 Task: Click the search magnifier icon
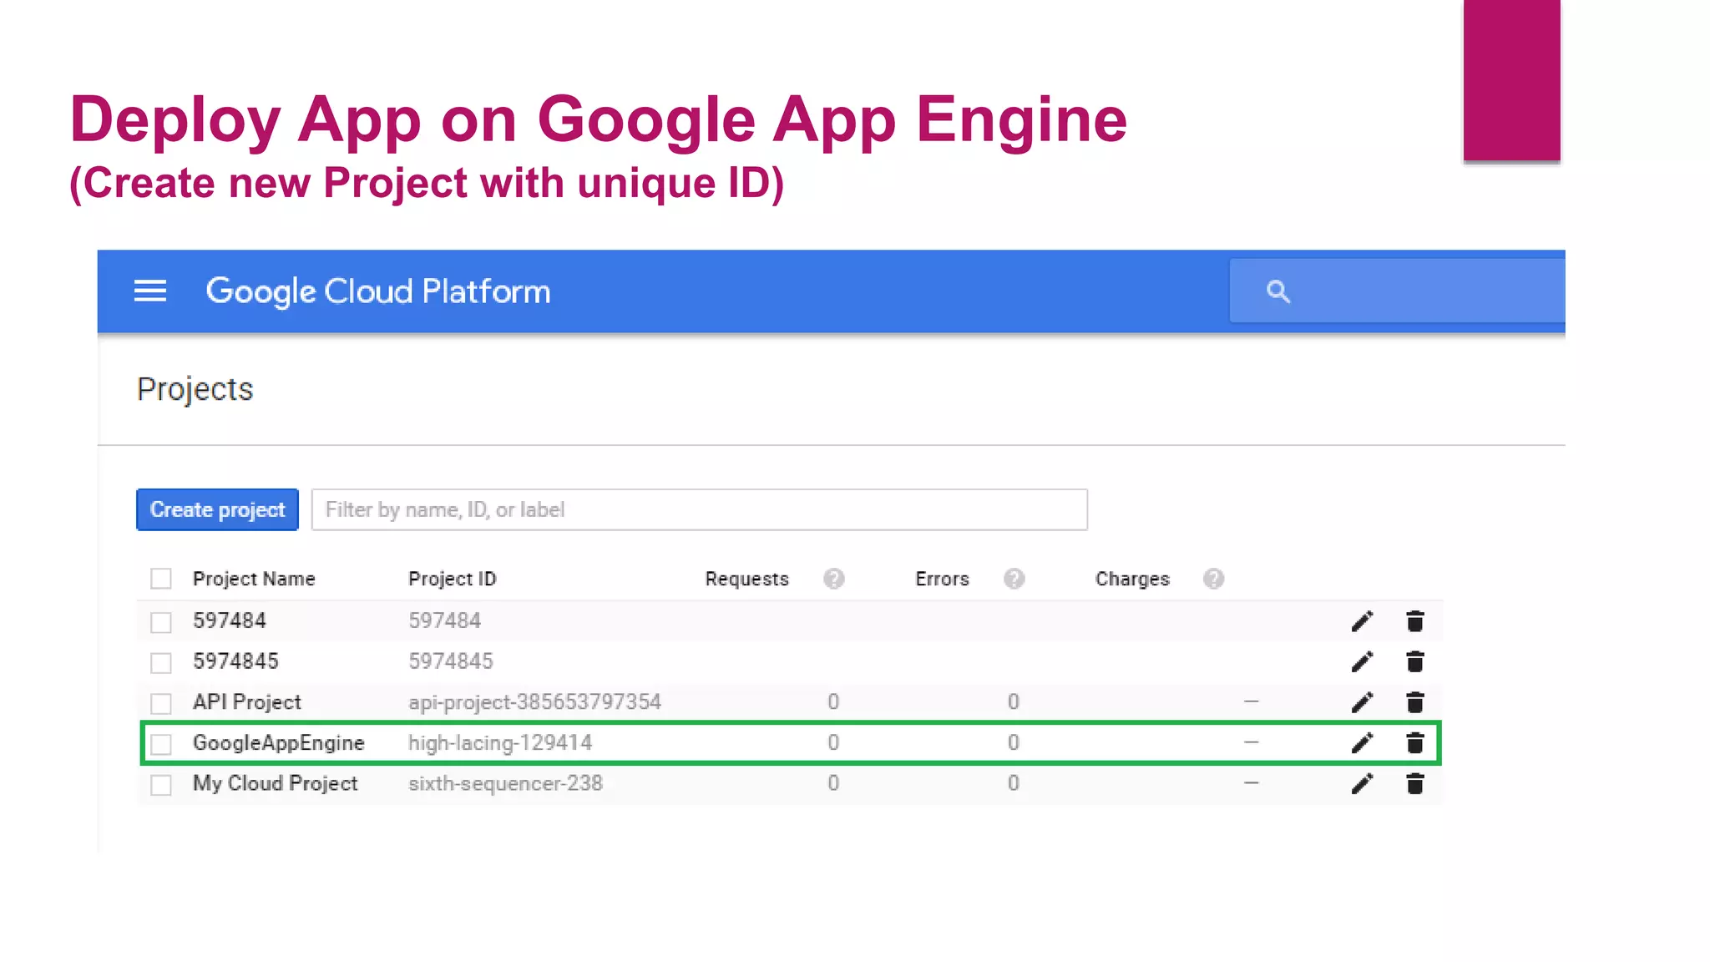[1277, 291]
